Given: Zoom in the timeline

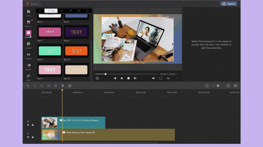Looking at the screenshot, I should 228,86.
